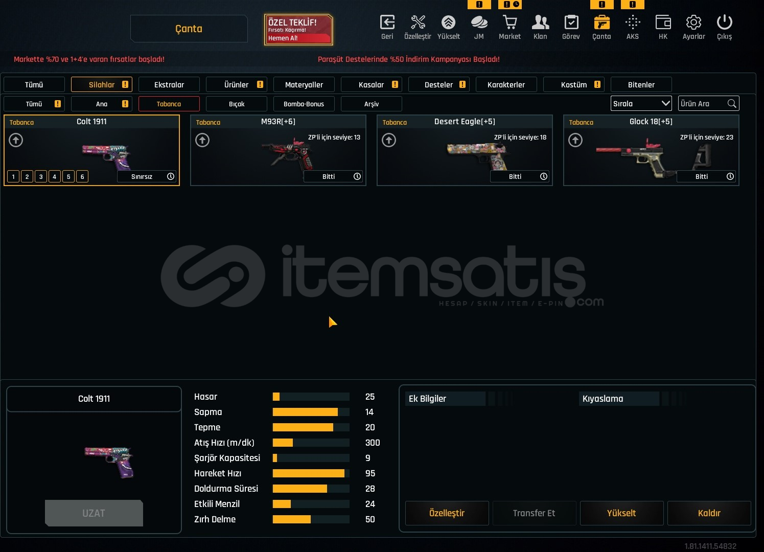Click the Yükselt button in details panel
This screenshot has width=764, height=552.
[621, 513]
